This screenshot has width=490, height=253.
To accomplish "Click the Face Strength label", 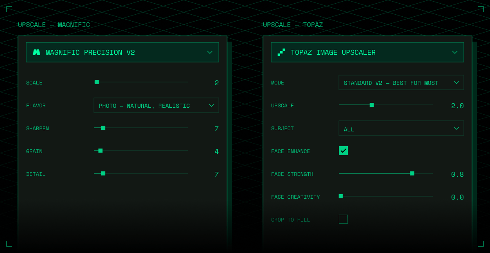I will pyautogui.click(x=292, y=174).
